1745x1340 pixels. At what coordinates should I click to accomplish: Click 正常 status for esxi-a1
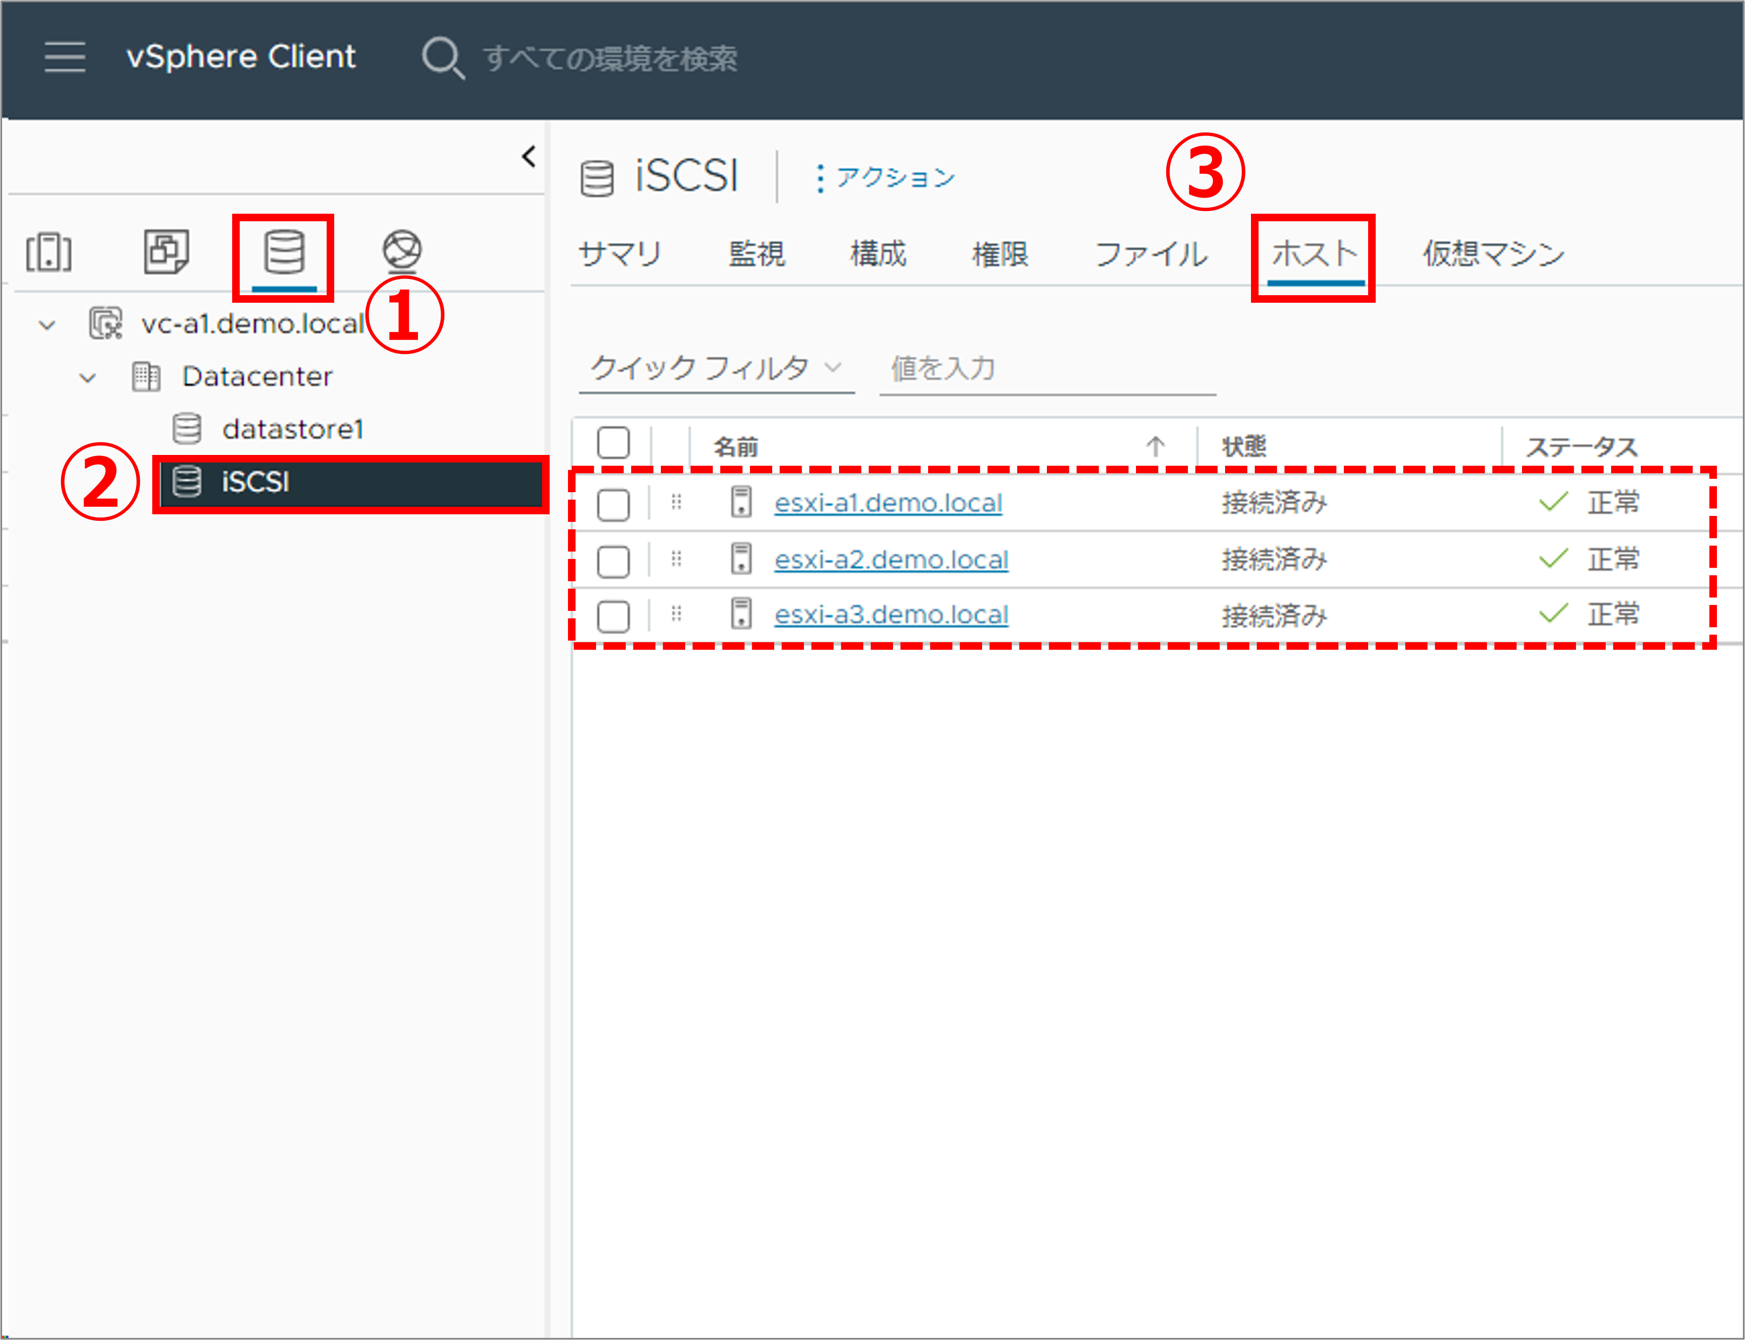1613,502
